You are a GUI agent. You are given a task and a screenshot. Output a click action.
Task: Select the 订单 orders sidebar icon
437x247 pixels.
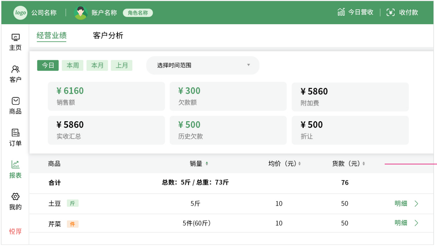[x=15, y=133]
